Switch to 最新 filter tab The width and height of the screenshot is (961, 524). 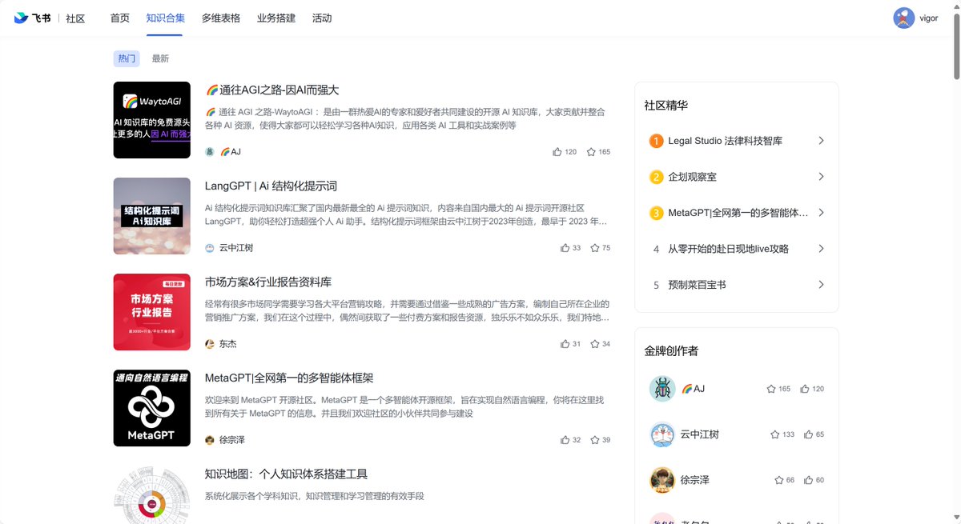(160, 58)
